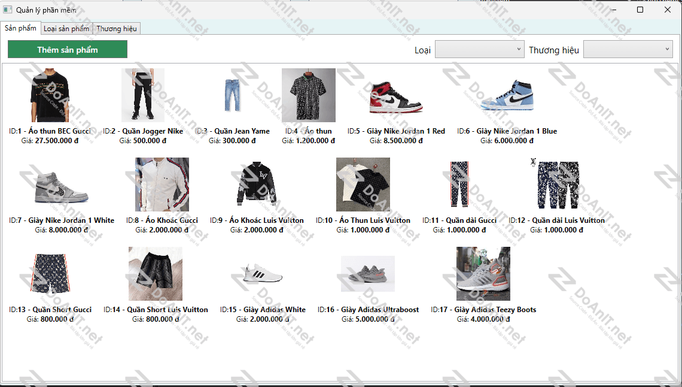Open the Loại sản phẩm tab
682x387 pixels.
click(x=66, y=29)
